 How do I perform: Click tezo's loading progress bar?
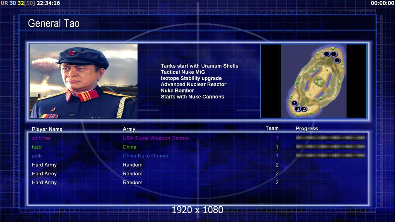coord(331,147)
